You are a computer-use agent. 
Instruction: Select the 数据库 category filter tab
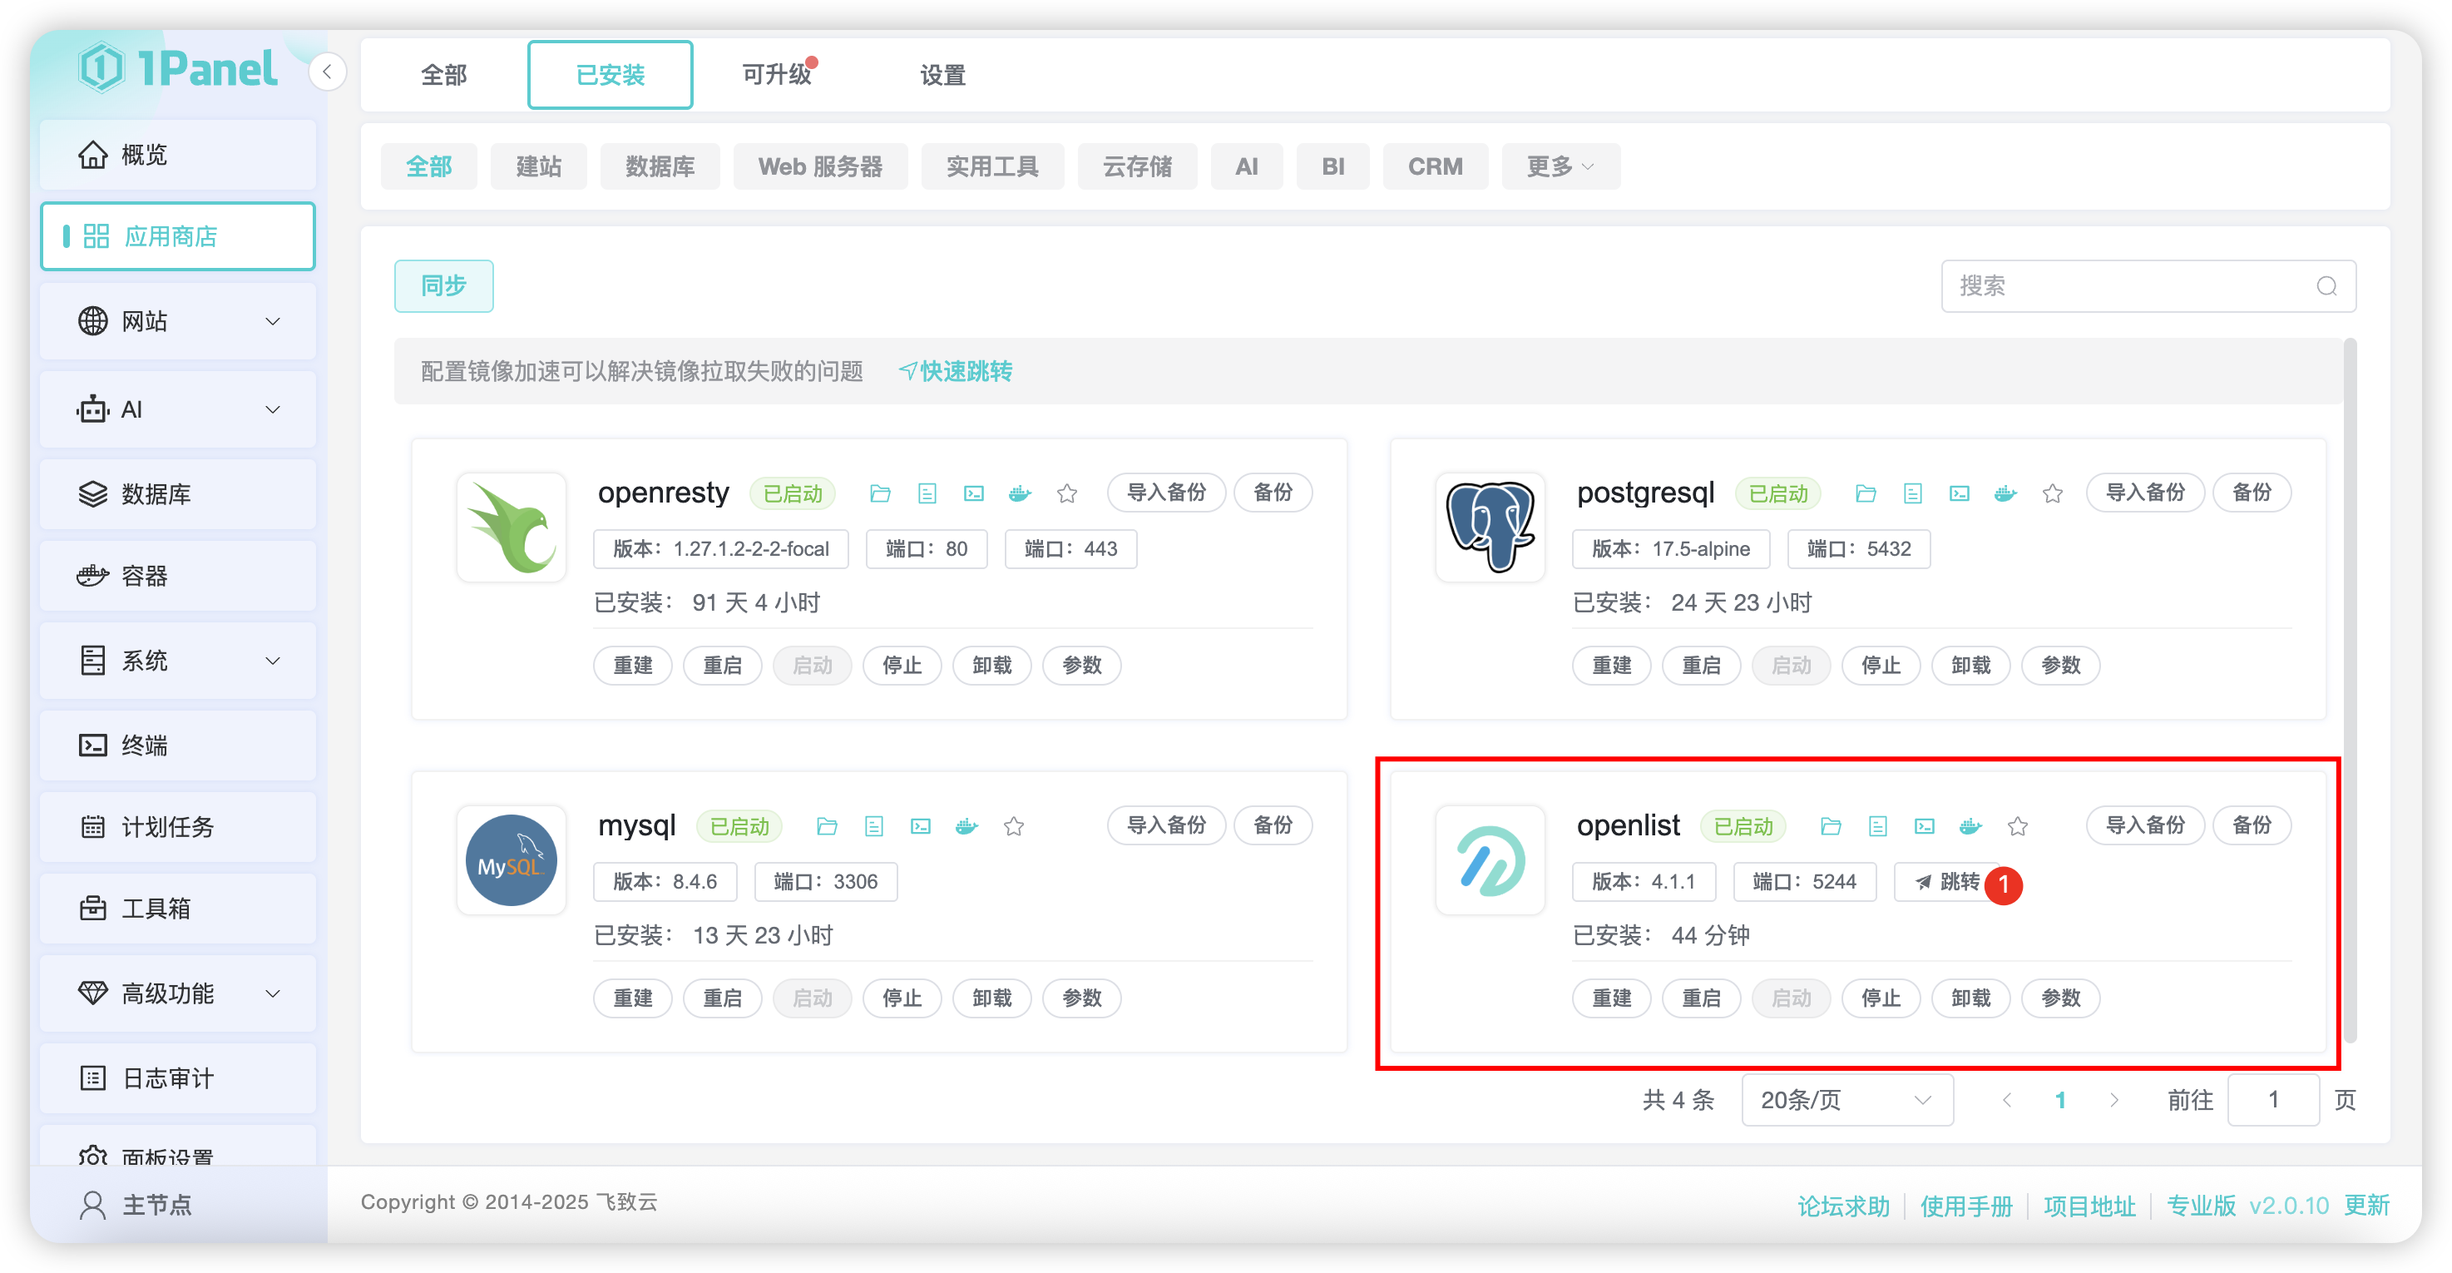660,166
